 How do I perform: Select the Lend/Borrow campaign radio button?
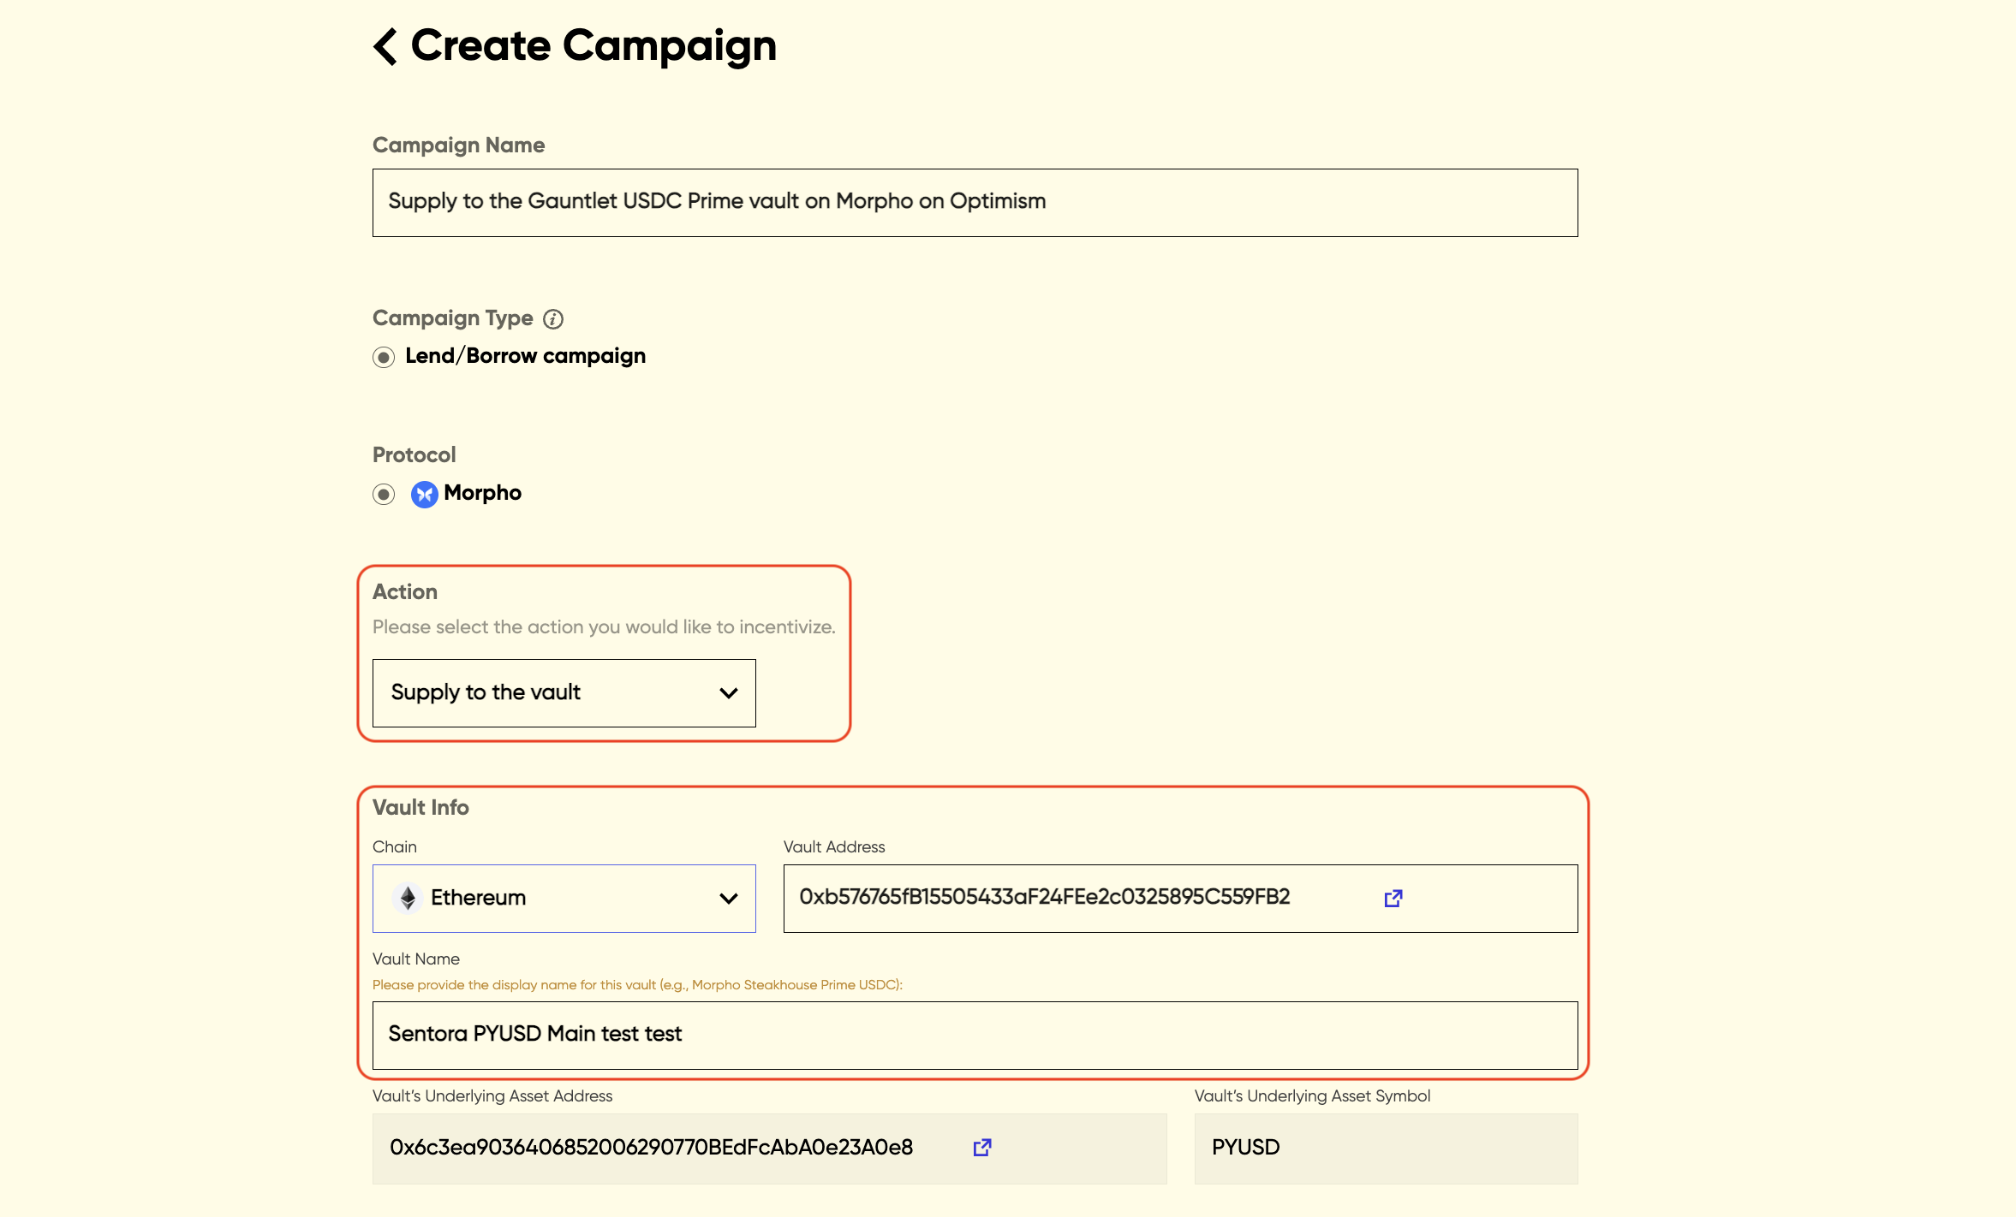click(384, 357)
